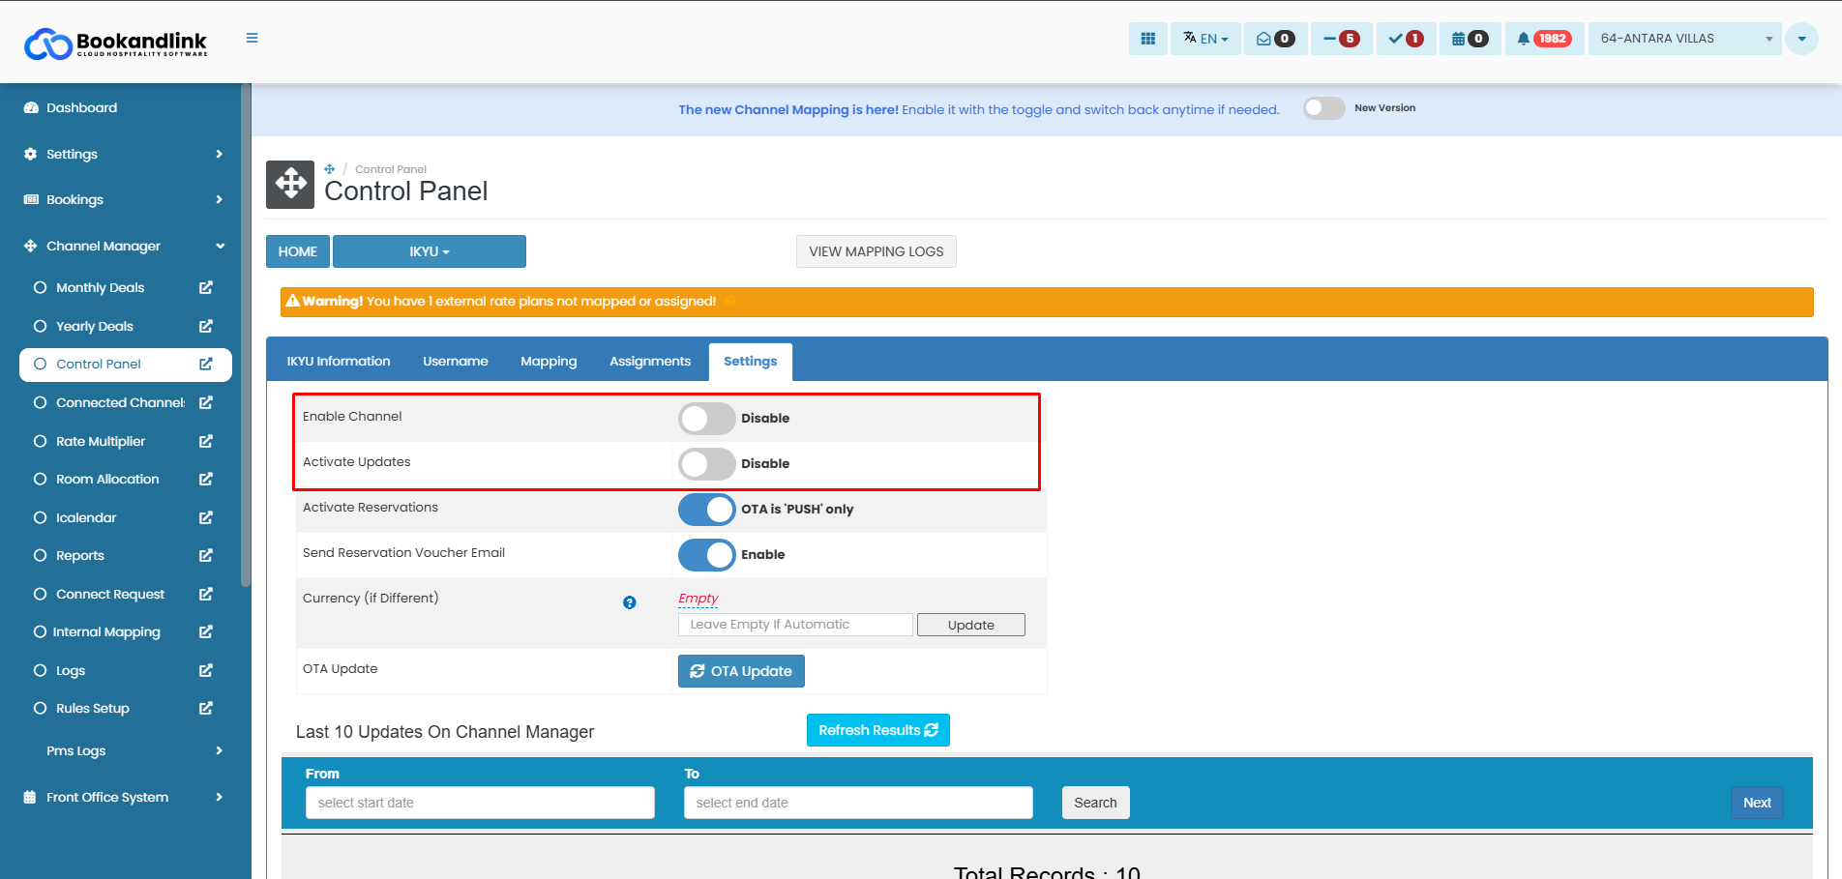Toggle the Enable Channel switch
The width and height of the screenshot is (1842, 879).
coord(707,419)
